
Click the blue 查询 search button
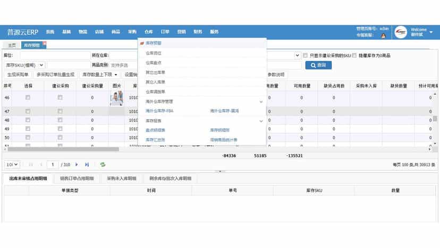point(318,65)
